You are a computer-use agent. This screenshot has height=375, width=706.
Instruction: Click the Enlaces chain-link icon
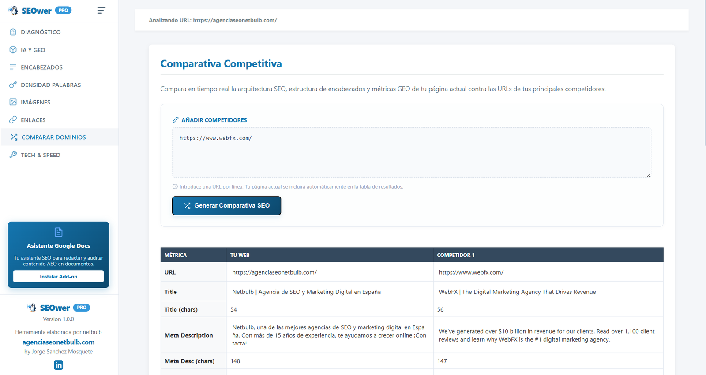13,120
